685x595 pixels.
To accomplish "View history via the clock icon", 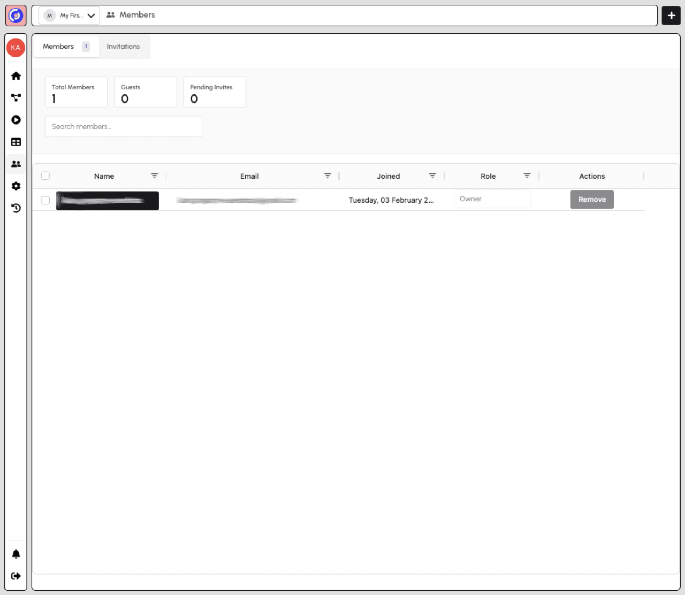I will coord(16,208).
